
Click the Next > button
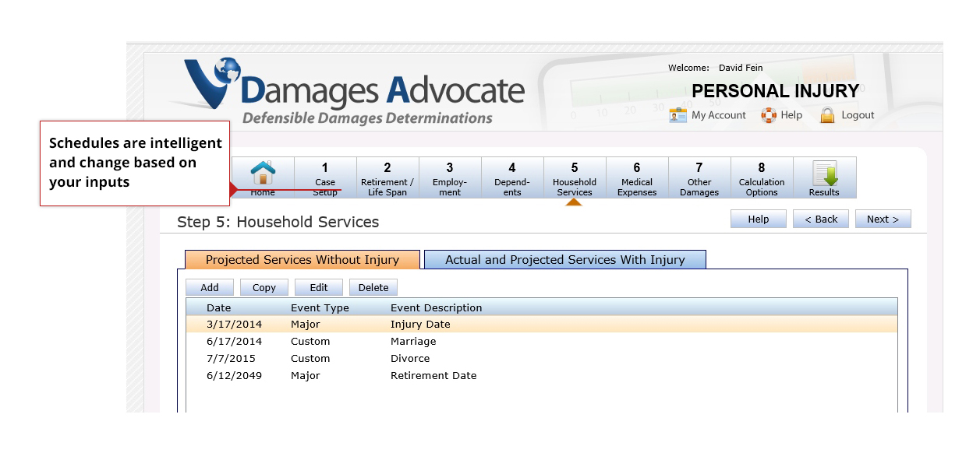(883, 219)
